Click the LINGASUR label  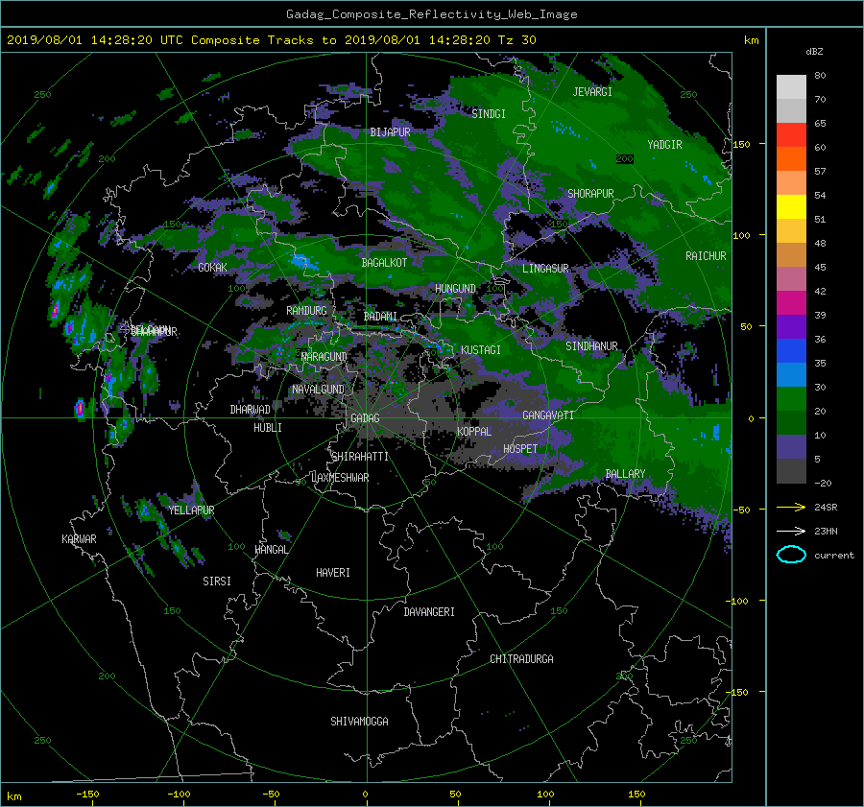pyautogui.click(x=545, y=269)
